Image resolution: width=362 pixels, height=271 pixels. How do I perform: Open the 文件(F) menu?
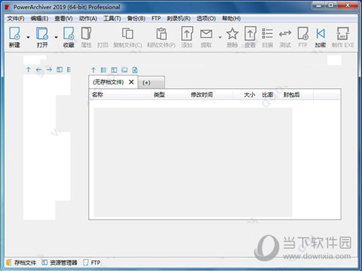[x=16, y=18]
